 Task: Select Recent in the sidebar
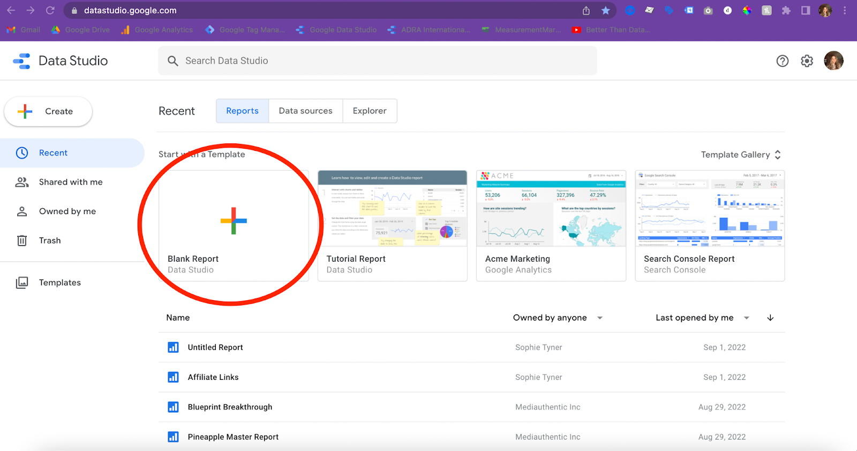72,153
